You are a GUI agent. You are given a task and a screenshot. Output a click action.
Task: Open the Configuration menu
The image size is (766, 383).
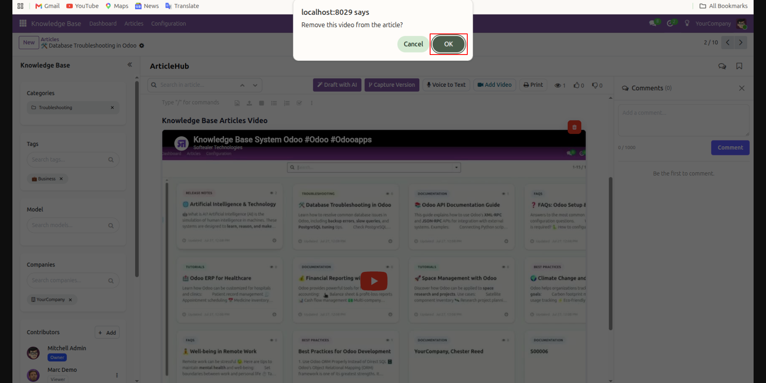pyautogui.click(x=169, y=24)
